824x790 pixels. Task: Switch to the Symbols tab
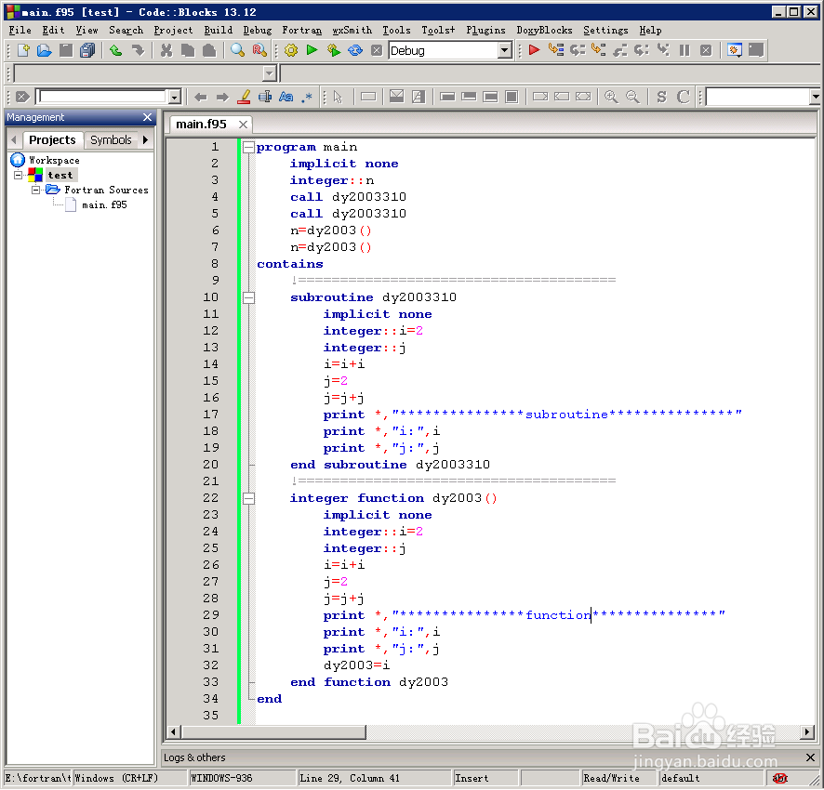click(111, 140)
